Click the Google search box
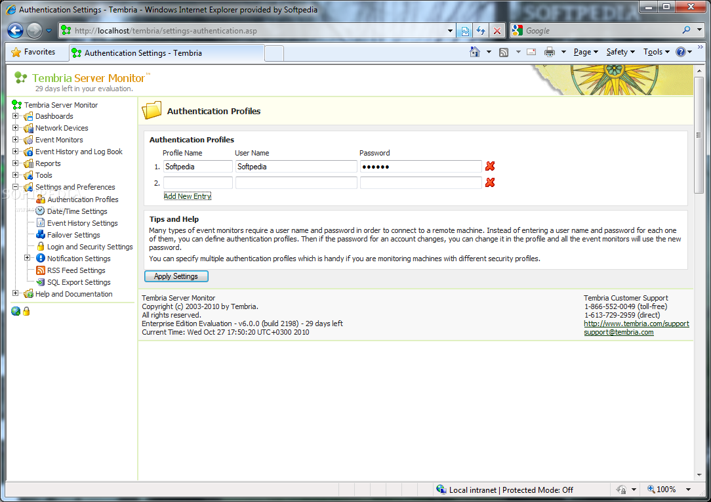Image resolution: width=711 pixels, height=502 pixels. [601, 31]
